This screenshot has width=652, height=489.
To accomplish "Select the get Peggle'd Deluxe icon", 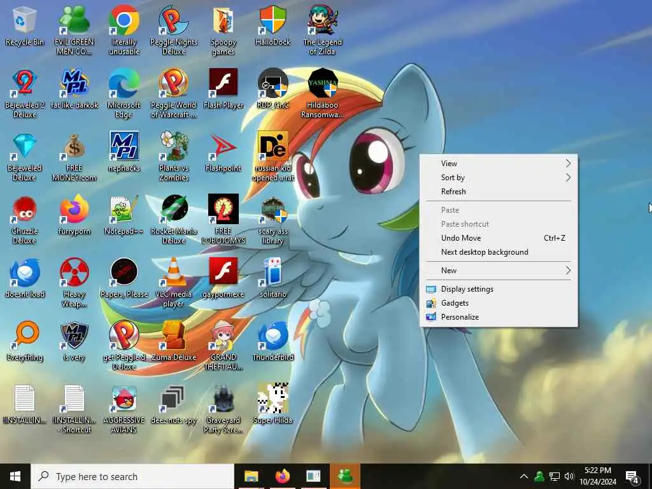I will click(x=124, y=346).
